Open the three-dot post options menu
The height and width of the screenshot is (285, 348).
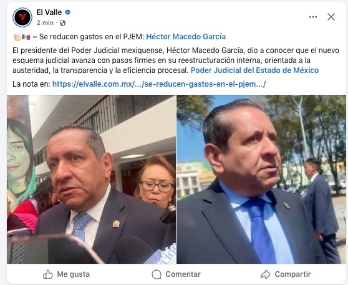tap(313, 17)
